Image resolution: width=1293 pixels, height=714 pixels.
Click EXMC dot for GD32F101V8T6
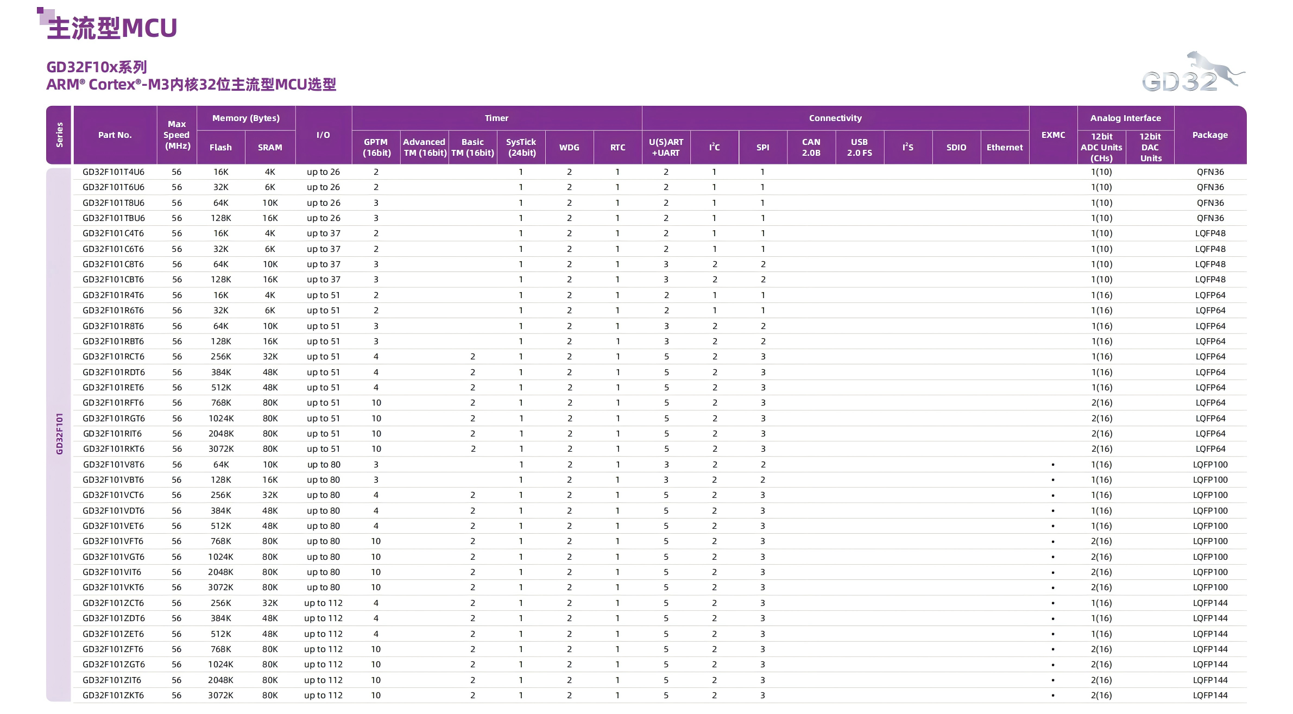1052,465
